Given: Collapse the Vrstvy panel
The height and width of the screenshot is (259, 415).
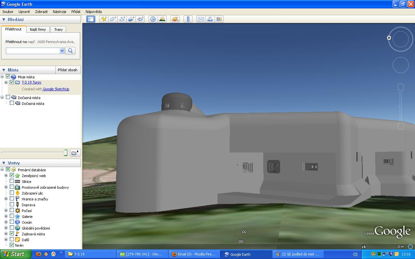Looking at the screenshot, I should (x=4, y=163).
